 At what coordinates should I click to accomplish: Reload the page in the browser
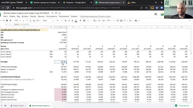coord(8,8)
